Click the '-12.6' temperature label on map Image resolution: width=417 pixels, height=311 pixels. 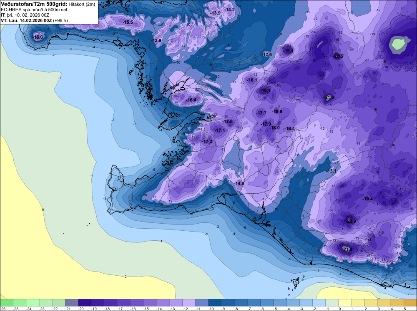(267, 54)
